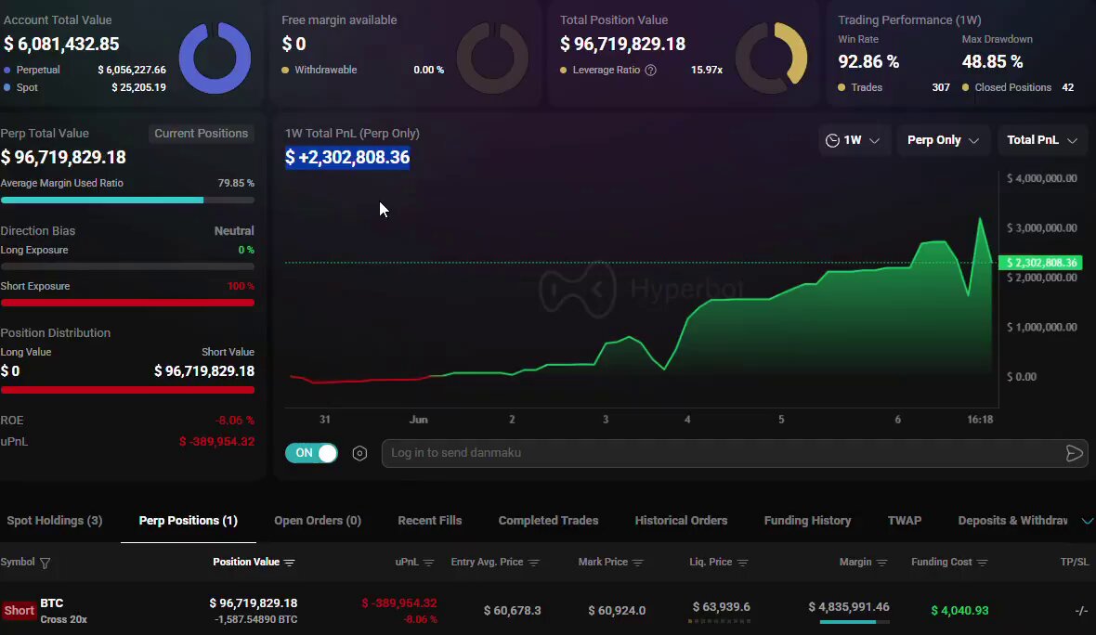The width and height of the screenshot is (1096, 635).
Task: Click the BTC margin usage bar
Action: click(x=855, y=622)
